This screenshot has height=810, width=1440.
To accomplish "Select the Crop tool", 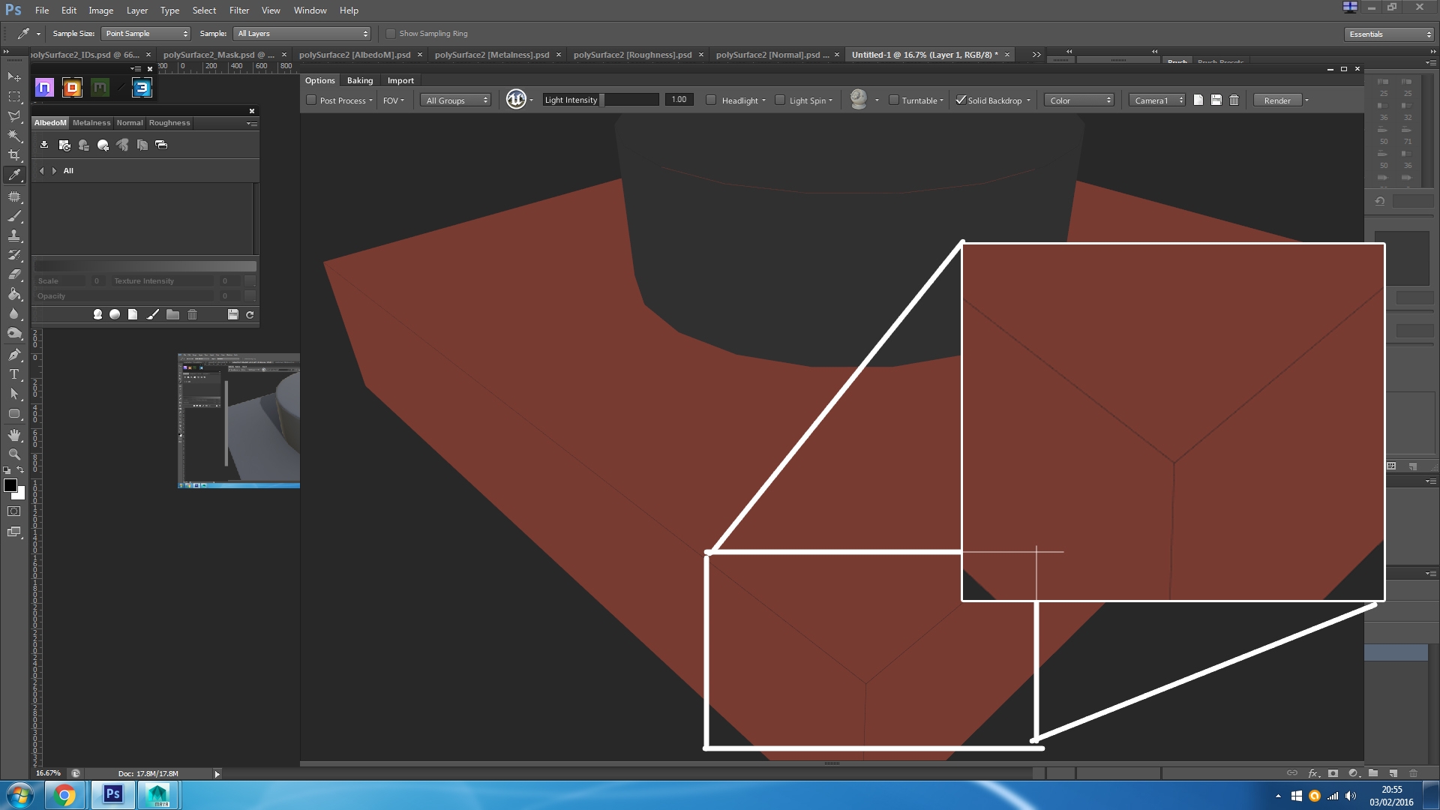I will [14, 155].
